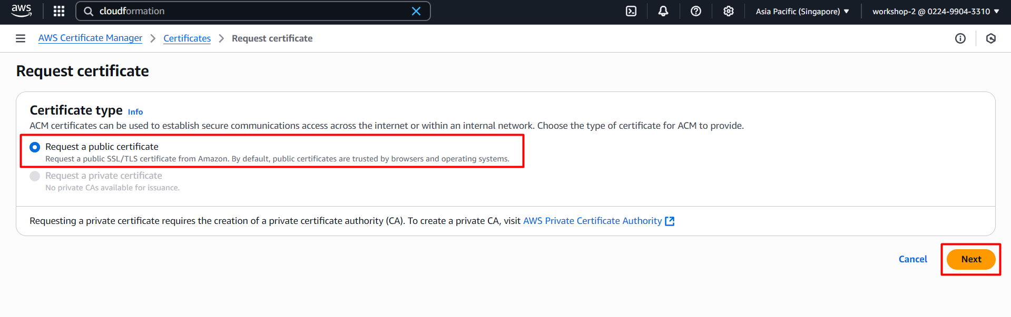Click the AWS logo home icon
1011x317 pixels.
pyautogui.click(x=21, y=11)
